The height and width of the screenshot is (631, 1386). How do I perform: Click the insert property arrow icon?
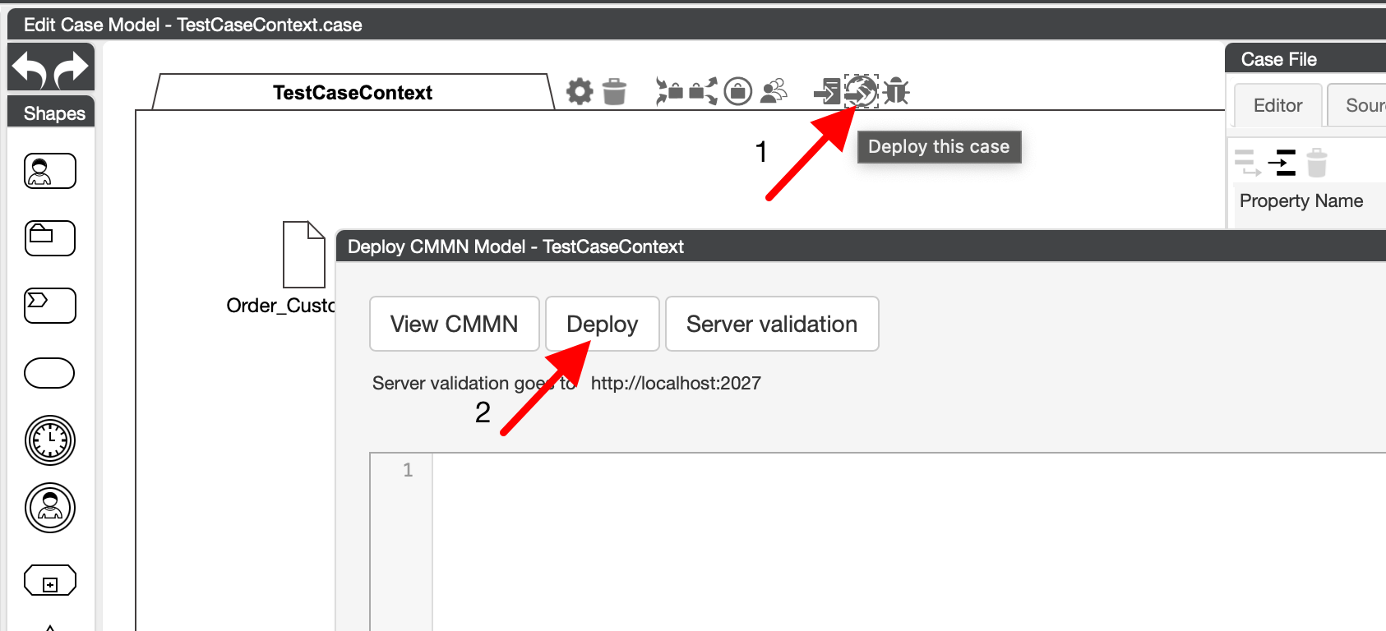(x=1282, y=163)
